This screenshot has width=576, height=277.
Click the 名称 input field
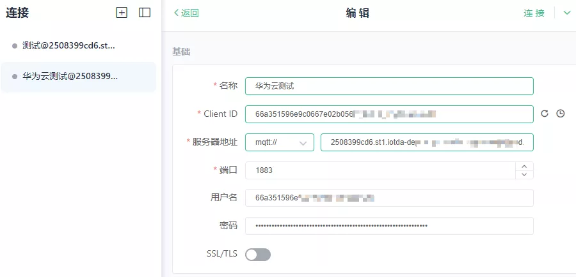388,86
